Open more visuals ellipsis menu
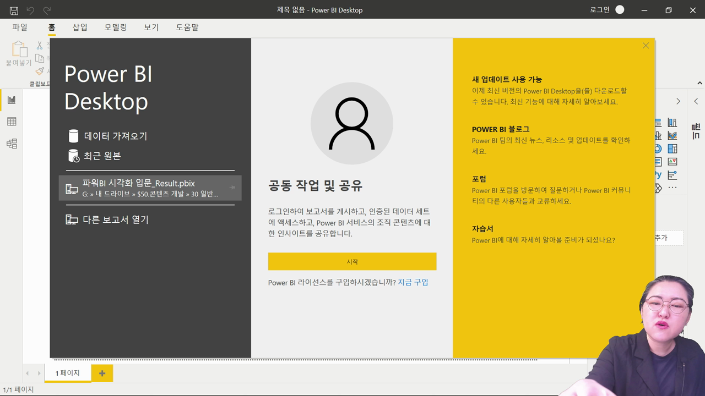Screen dimensions: 705x396 pos(673,188)
